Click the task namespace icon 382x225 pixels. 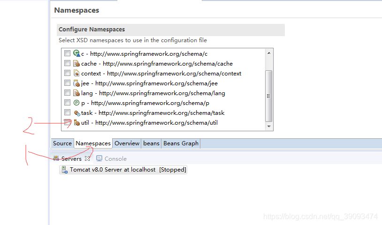77,113
